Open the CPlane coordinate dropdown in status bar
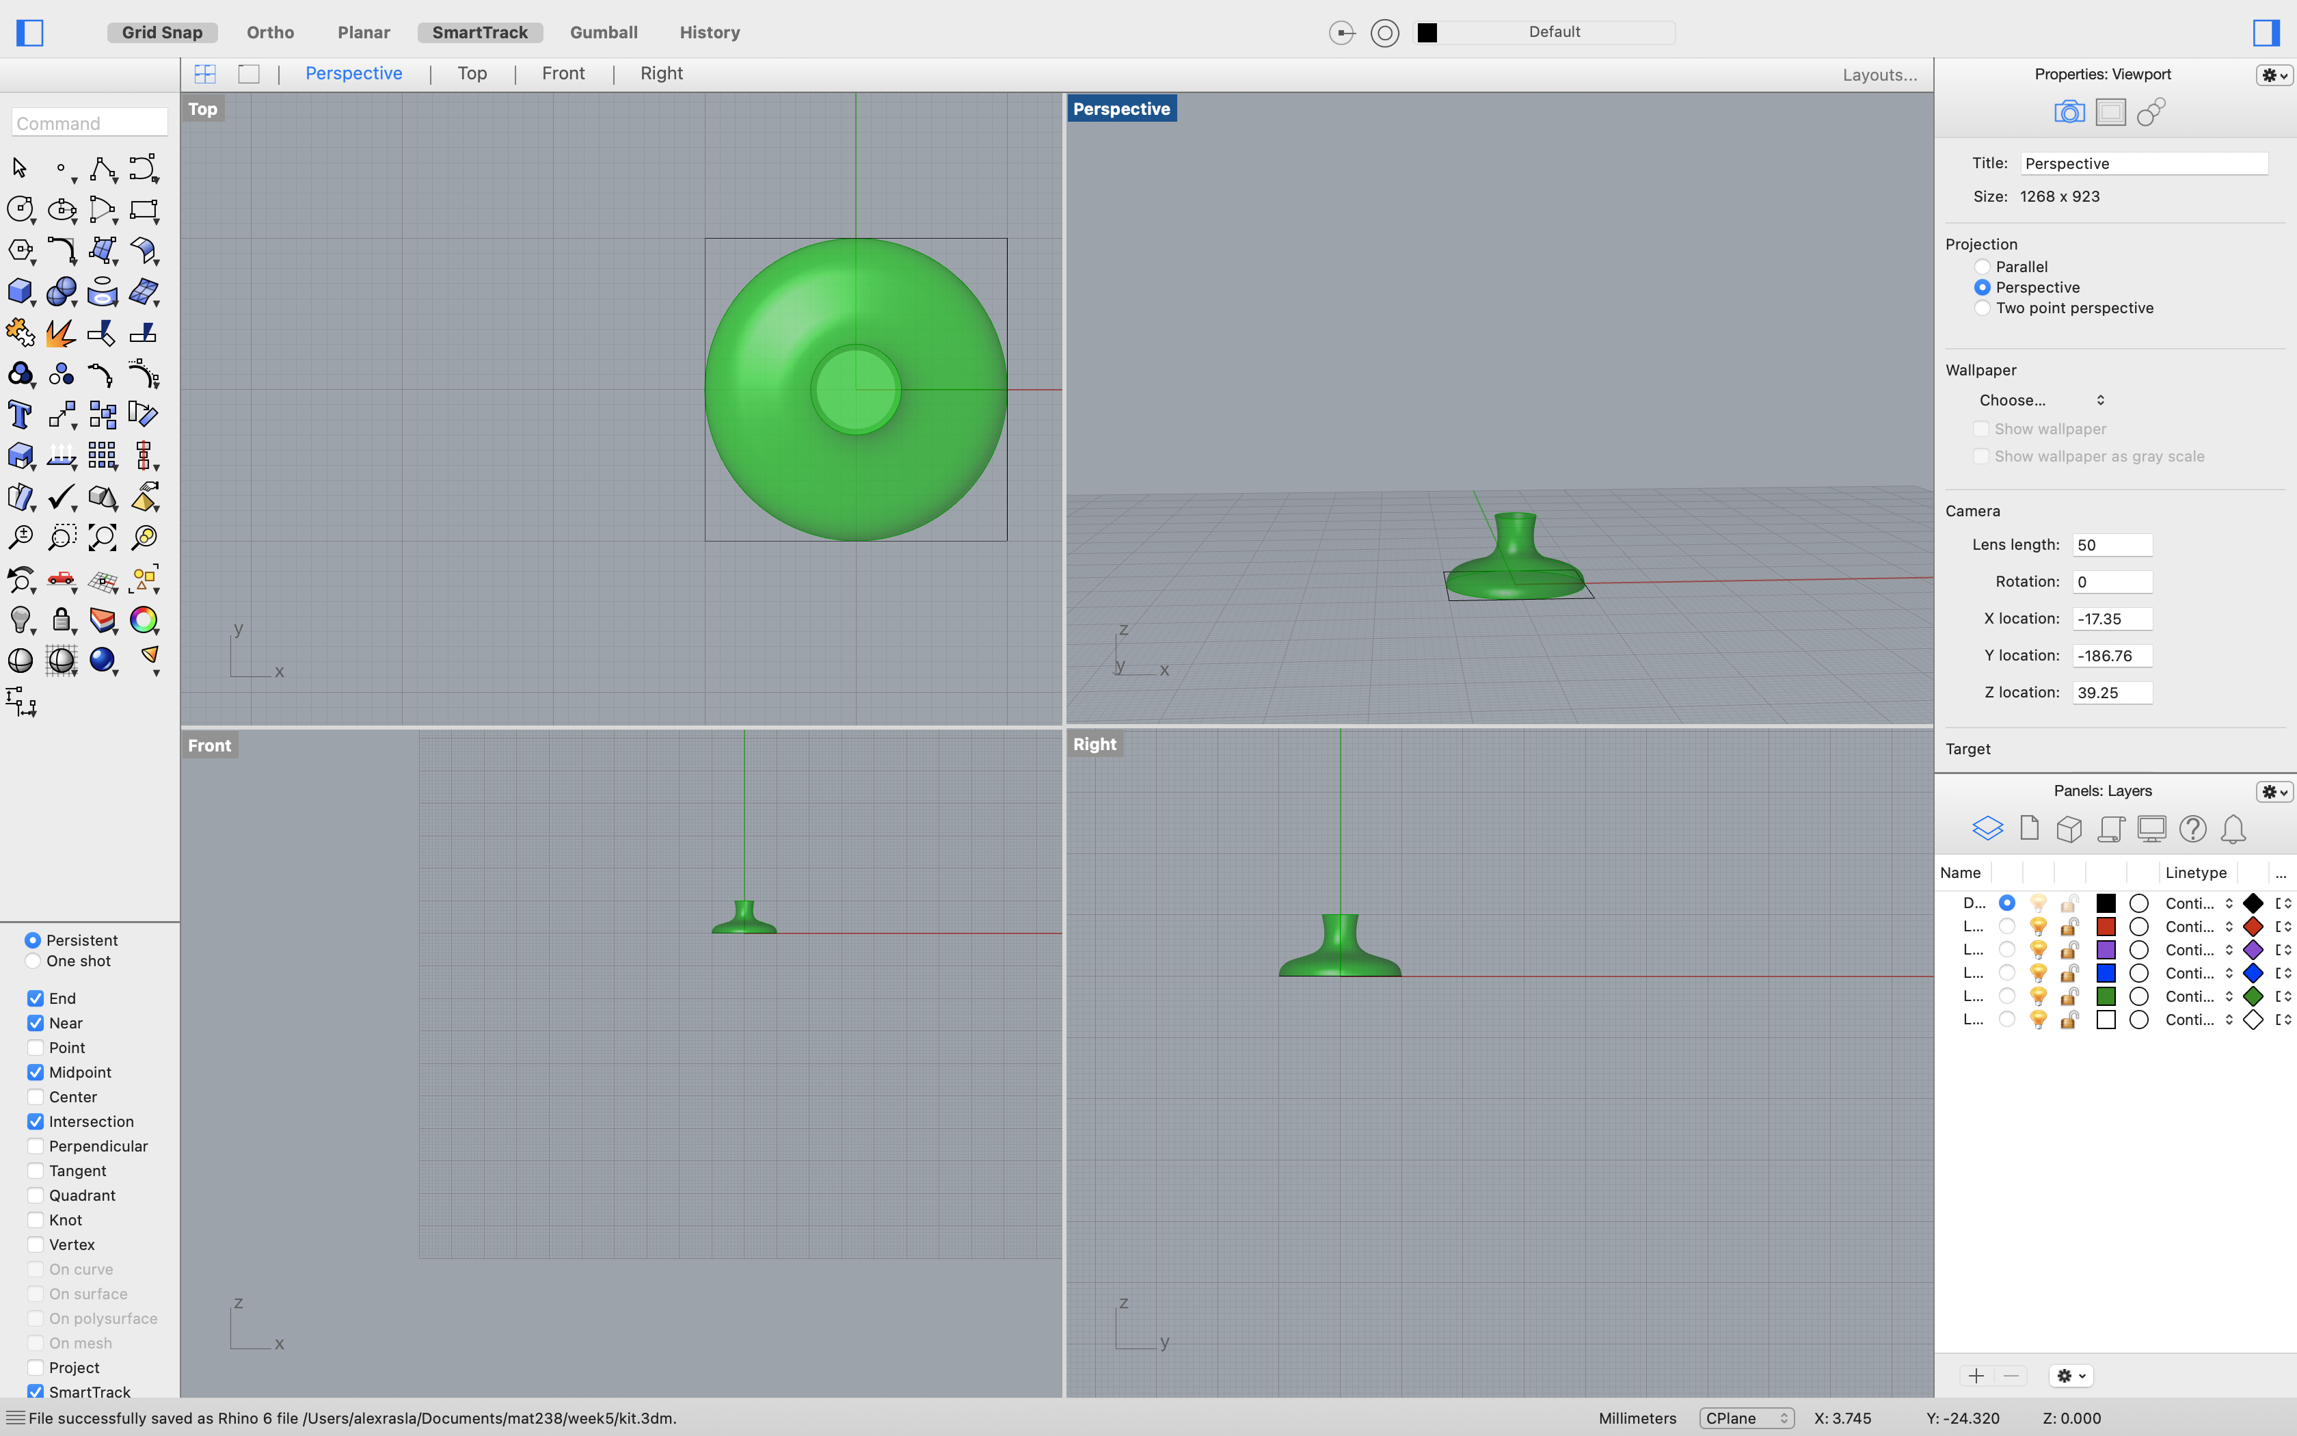Viewport: 2297px width, 1436px height. click(1745, 1418)
